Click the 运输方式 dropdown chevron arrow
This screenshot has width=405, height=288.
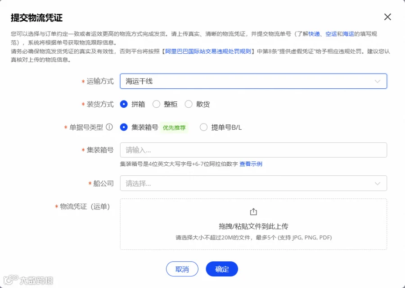coord(378,81)
